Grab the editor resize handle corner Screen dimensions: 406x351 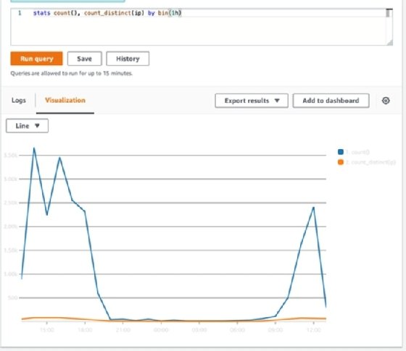(390, 43)
